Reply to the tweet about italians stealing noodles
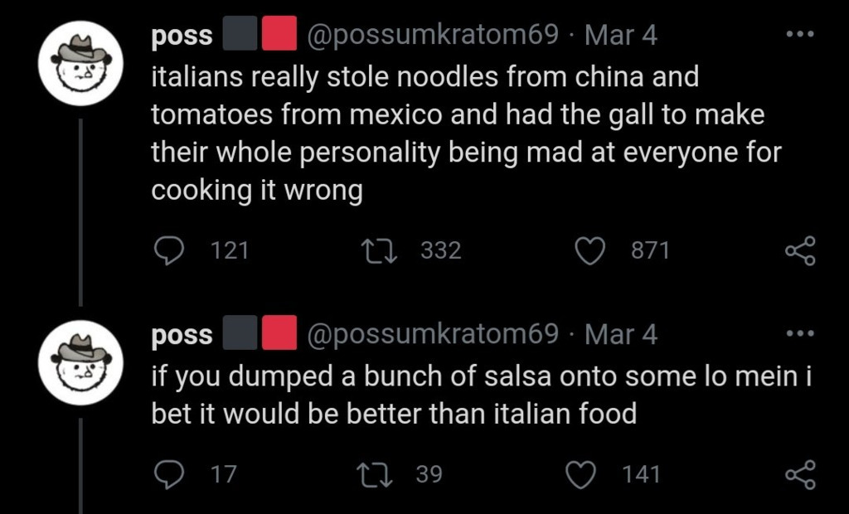Image resolution: width=849 pixels, height=514 pixels. (169, 250)
